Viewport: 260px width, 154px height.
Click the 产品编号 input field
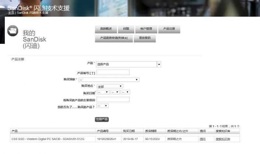point(113,72)
